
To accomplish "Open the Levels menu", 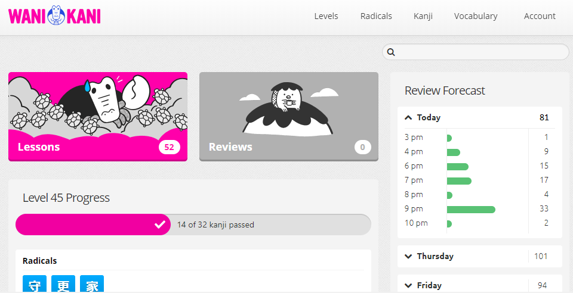I will point(326,16).
